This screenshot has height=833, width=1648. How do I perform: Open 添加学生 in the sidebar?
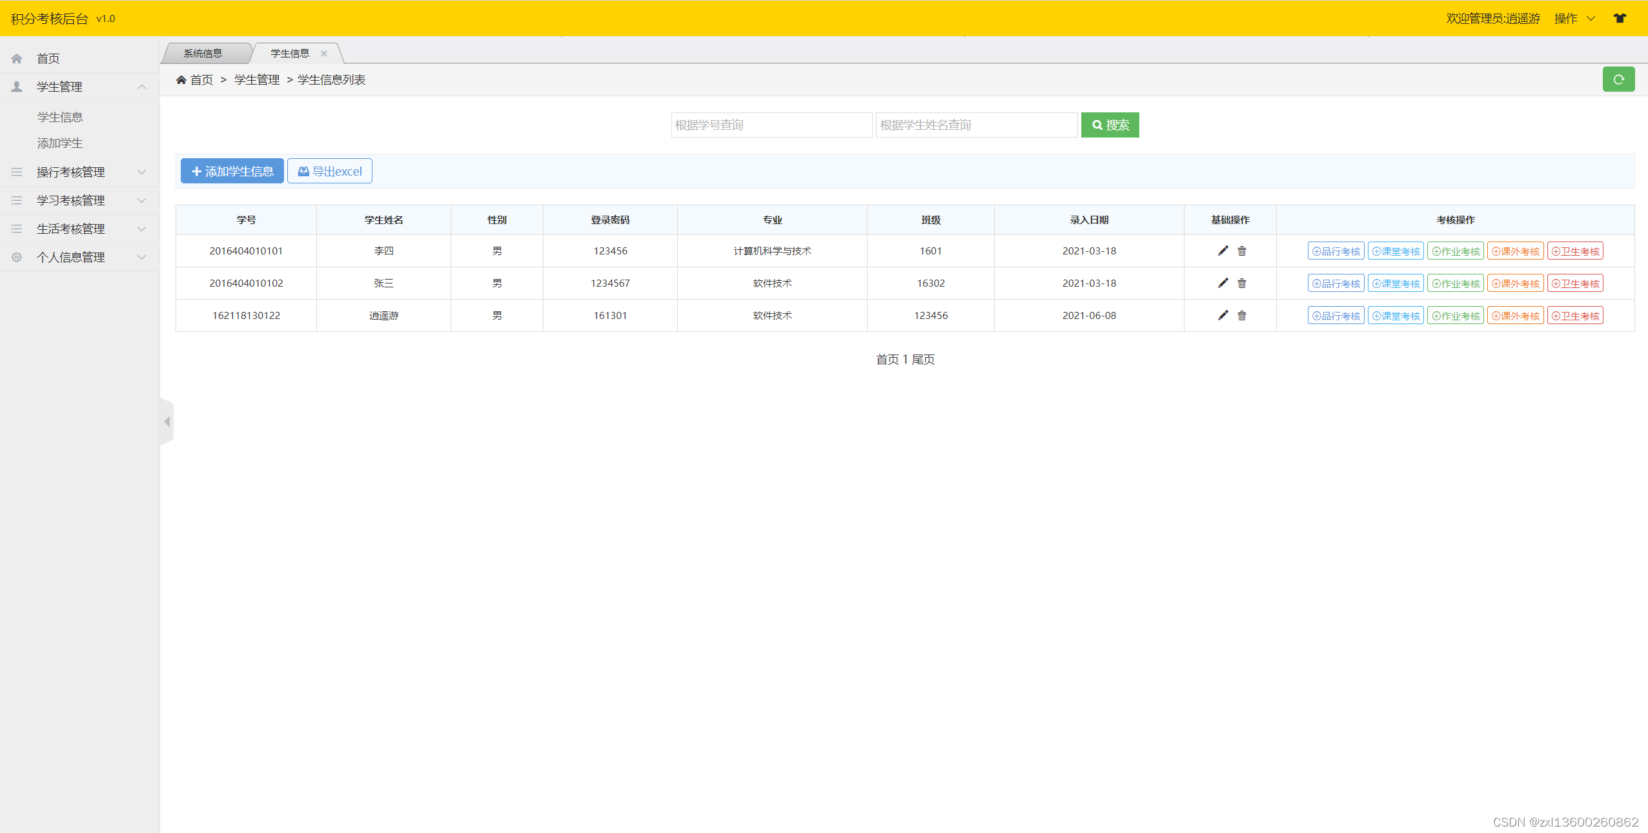click(60, 143)
